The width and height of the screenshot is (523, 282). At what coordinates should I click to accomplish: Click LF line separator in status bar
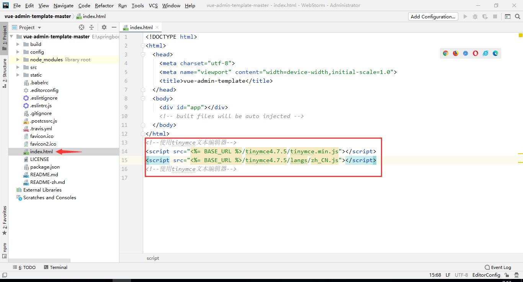point(448,275)
